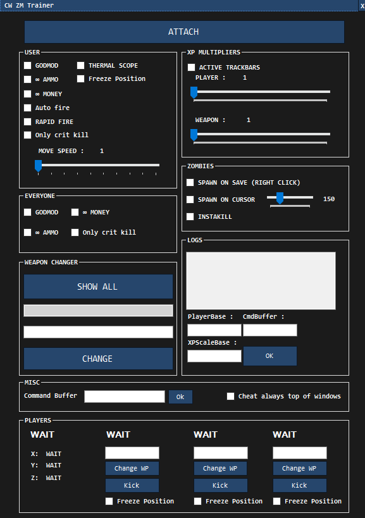
Task: Click fourth player's Change WP button
Action: pos(300,468)
